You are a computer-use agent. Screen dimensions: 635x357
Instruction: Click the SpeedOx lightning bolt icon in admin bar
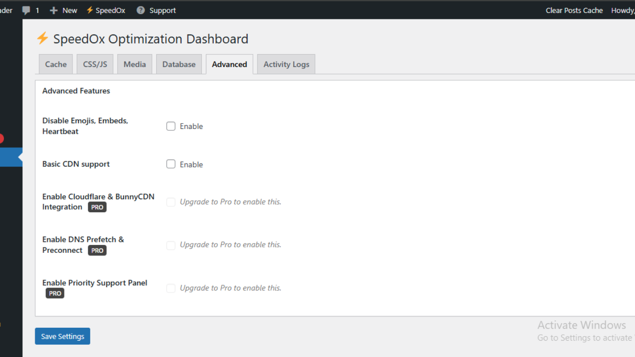point(90,10)
